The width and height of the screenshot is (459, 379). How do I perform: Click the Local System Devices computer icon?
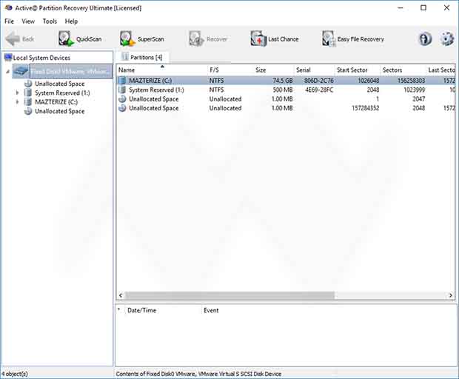coord(8,58)
